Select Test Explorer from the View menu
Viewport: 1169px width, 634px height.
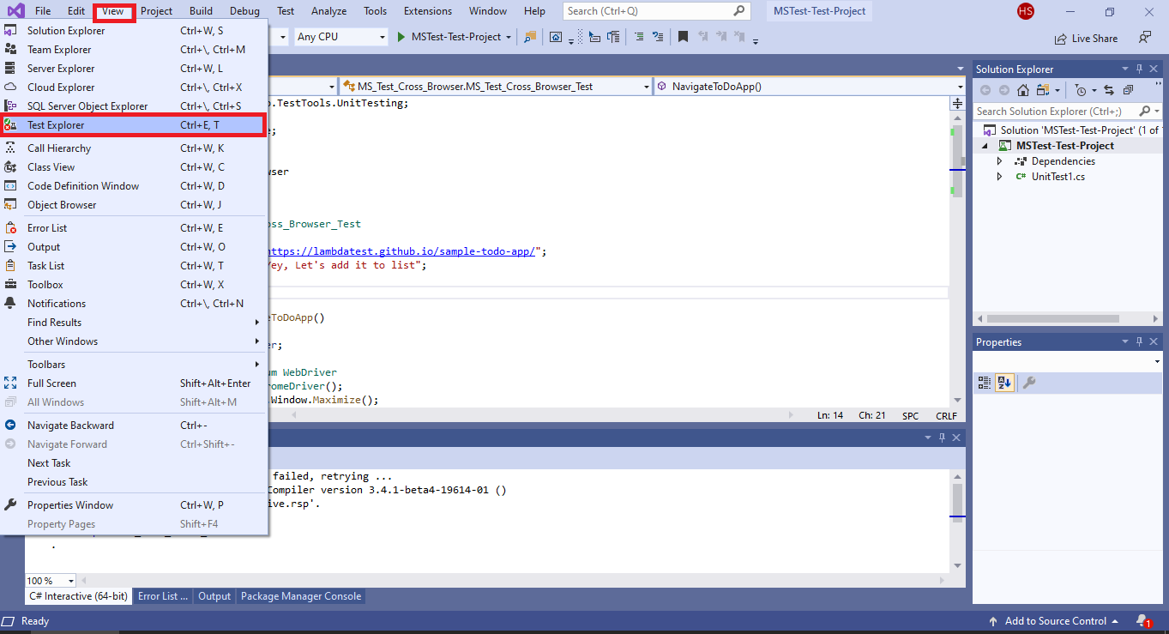[135, 125]
